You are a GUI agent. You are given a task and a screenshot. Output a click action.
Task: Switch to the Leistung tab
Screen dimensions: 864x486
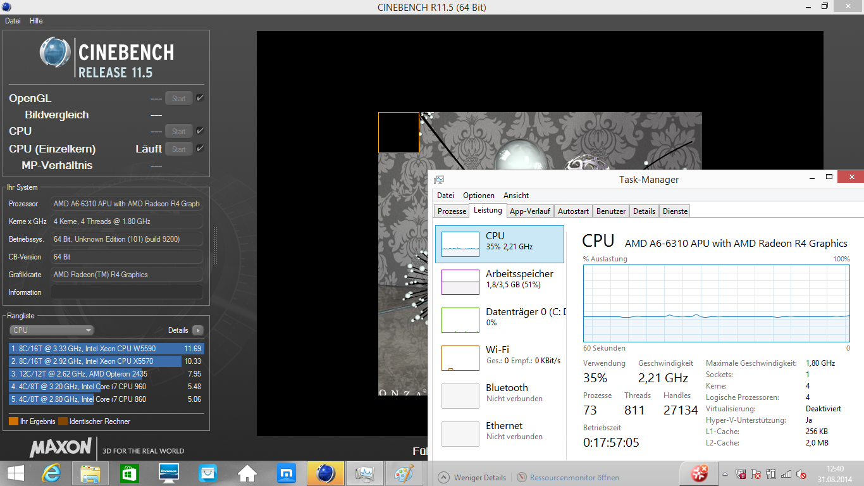point(488,210)
